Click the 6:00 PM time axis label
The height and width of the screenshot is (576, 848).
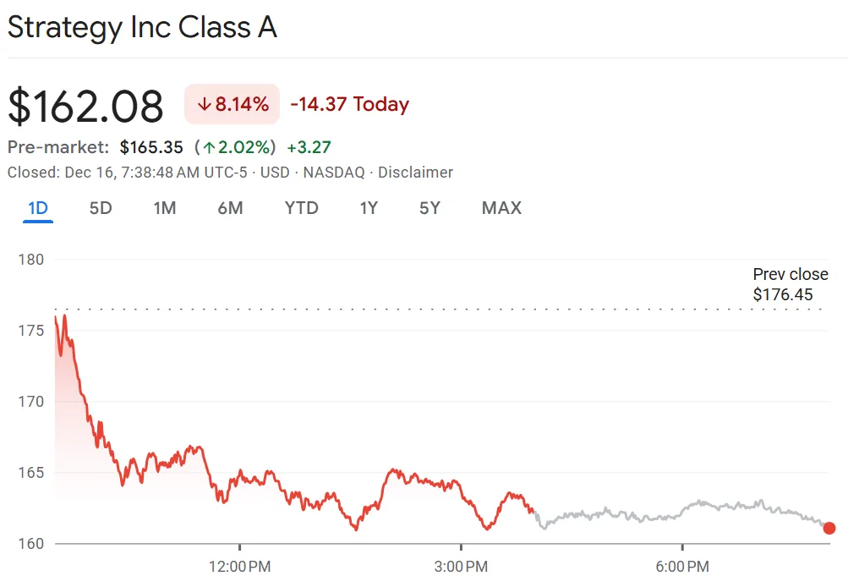(x=681, y=566)
